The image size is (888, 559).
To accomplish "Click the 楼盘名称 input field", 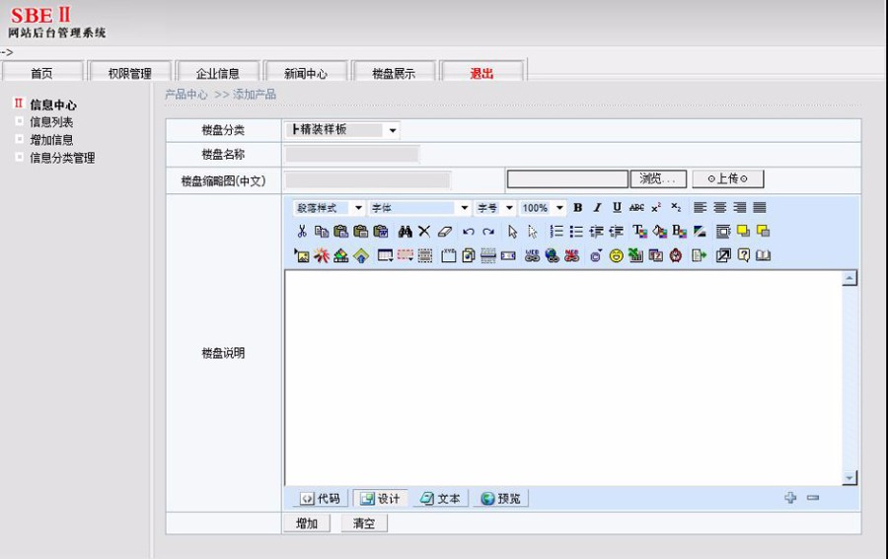I will click(x=352, y=155).
